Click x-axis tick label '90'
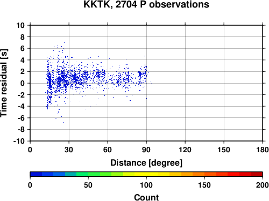 (146, 150)
